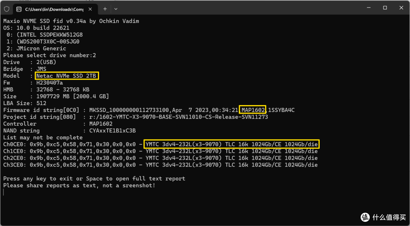Maximize the terminal window
This screenshot has width=410, height=226.
(385, 8)
